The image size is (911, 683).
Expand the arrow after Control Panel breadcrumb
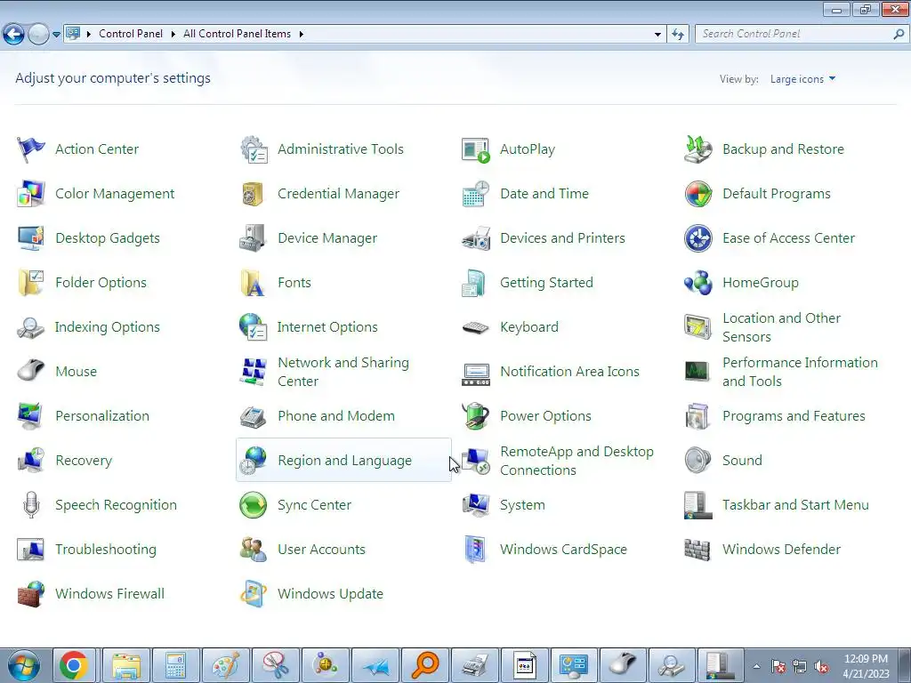[173, 35]
